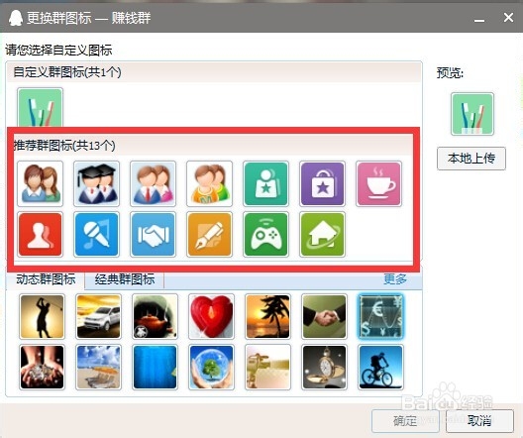Image resolution: width=523 pixels, height=438 pixels.
Task: Pick the globe with tree thumbnail
Action: point(211,368)
